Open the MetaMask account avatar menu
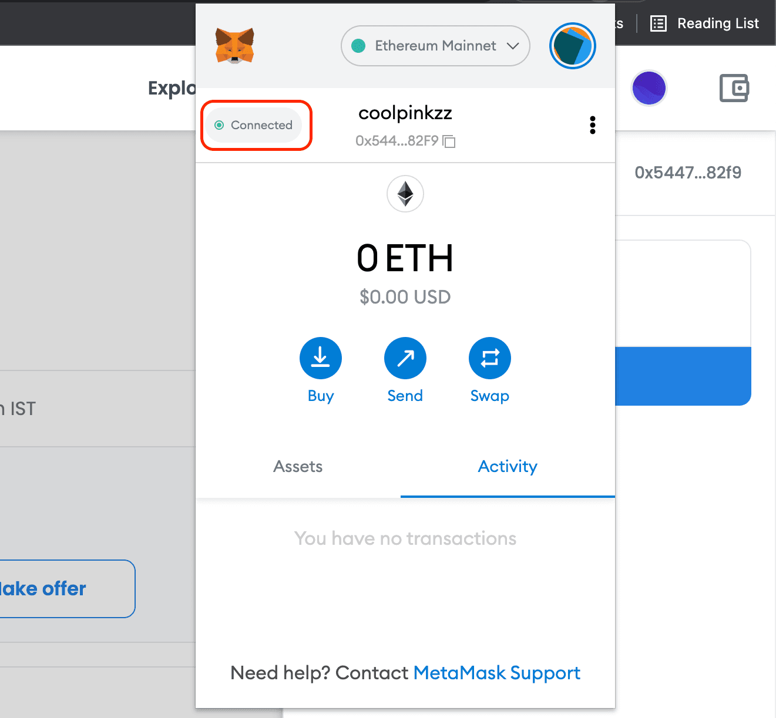The image size is (776, 718). pyautogui.click(x=573, y=46)
